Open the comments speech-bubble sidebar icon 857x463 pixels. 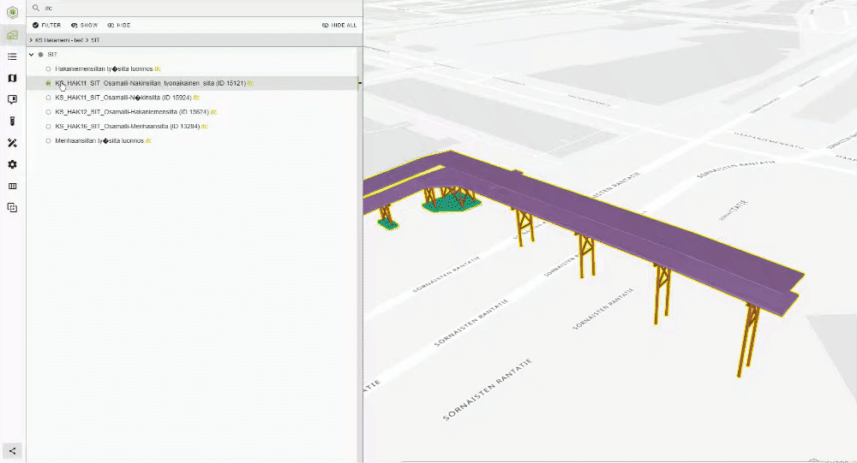point(13,99)
